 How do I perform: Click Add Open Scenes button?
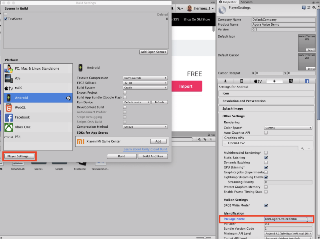[x=154, y=52]
